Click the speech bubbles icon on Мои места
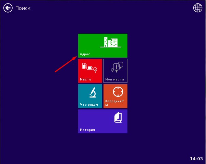This screenshot has height=164, width=206. pos(117,68)
